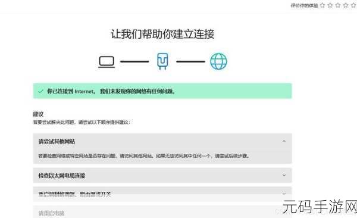Click the 让我们帮助你建立连接 title
The image size is (357, 218).
[x=162, y=34]
